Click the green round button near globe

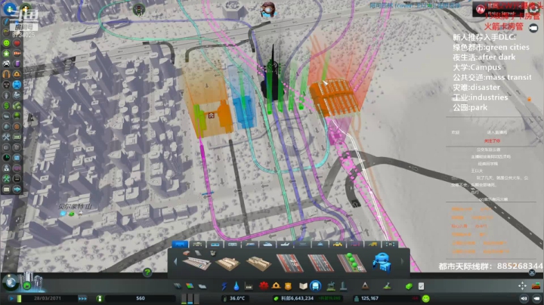[27, 286]
